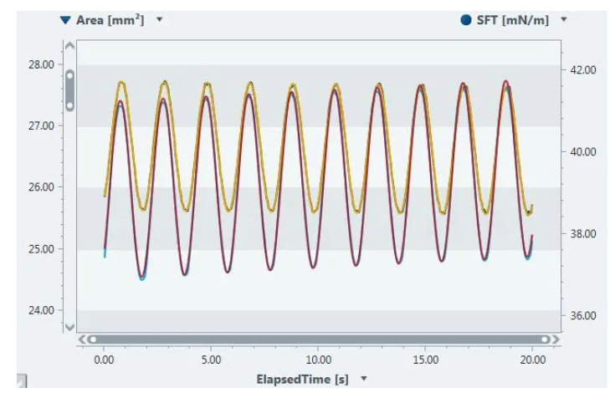This screenshot has height=393, width=615.
Task: Click the blue Area triangle legend marker
Action: point(65,20)
